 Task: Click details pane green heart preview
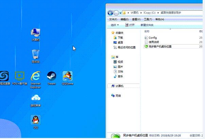click(x=116, y=136)
